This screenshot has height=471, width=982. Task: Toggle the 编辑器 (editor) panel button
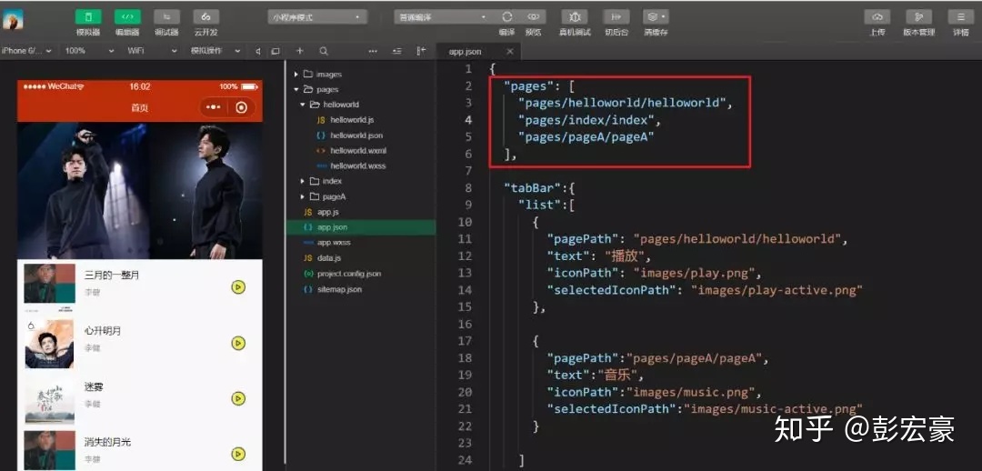click(x=127, y=17)
